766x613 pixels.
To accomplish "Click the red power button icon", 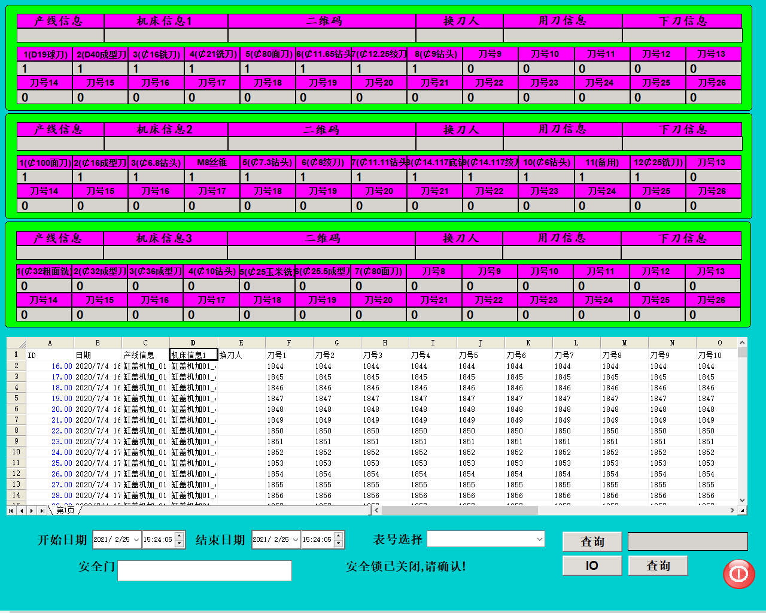I will [x=738, y=573].
